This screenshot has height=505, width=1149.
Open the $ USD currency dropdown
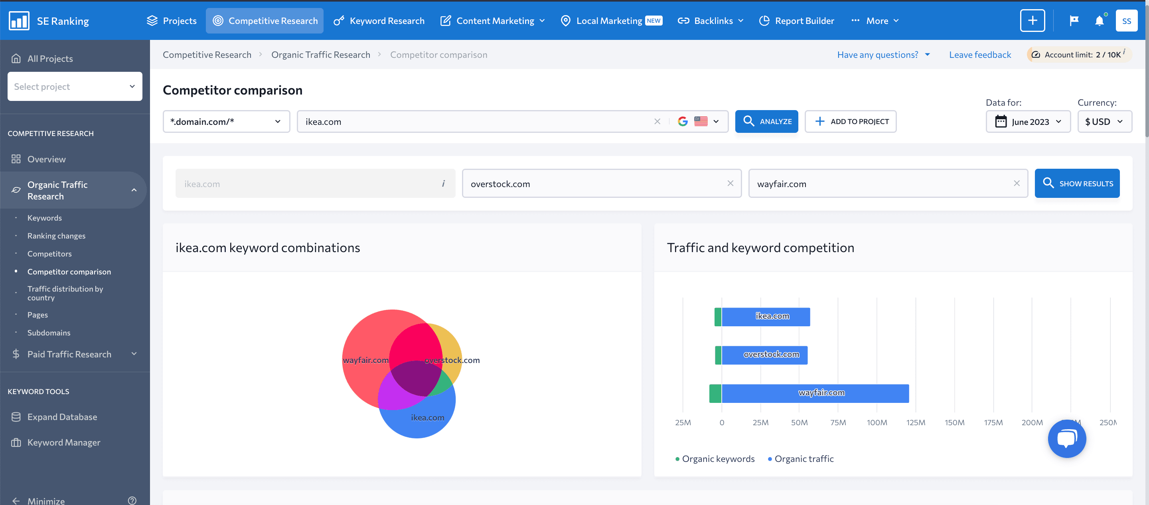pyautogui.click(x=1104, y=121)
